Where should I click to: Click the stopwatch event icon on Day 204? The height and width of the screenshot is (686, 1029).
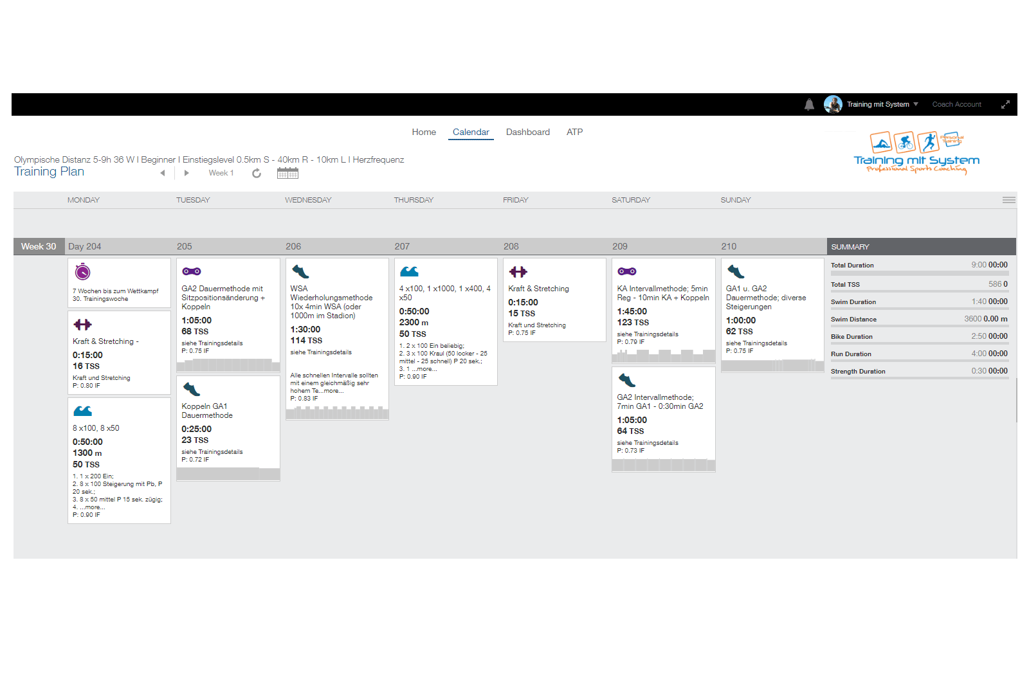[83, 272]
